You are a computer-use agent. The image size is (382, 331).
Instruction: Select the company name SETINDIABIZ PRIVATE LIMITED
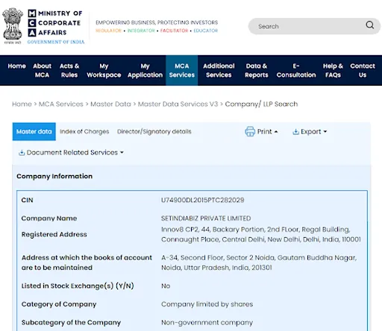coord(206,218)
